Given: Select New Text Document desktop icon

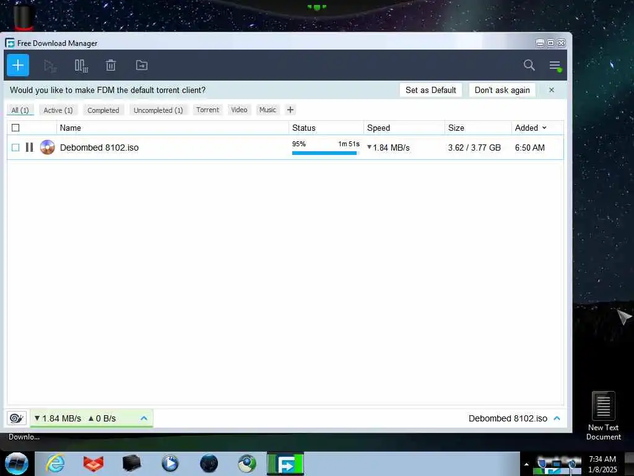Looking at the screenshot, I should tap(603, 416).
